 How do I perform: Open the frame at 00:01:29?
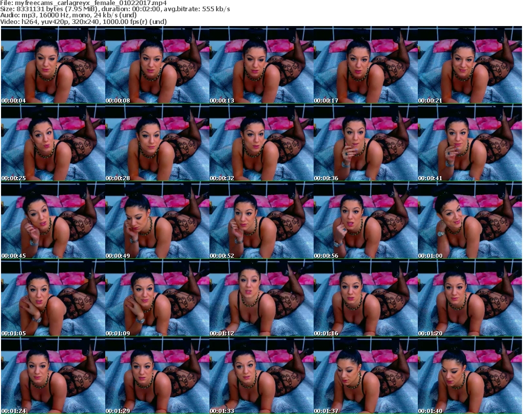[x=157, y=375]
